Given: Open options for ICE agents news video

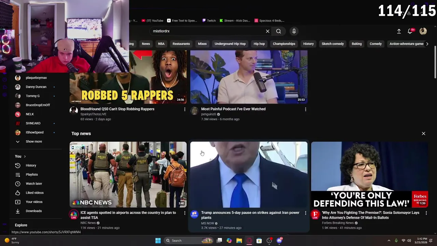Looking at the screenshot, I should pos(185,213).
